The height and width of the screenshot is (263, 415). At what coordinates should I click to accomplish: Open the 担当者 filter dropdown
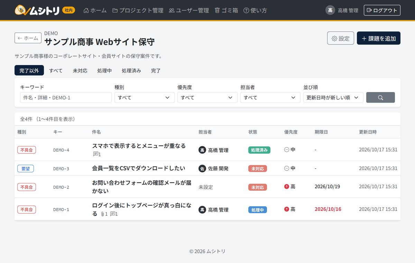tap(270, 98)
